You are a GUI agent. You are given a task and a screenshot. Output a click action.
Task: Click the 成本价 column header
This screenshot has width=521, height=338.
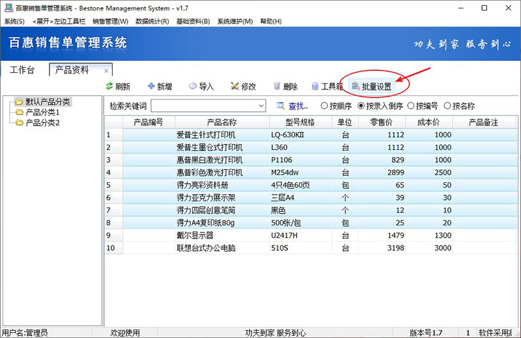(429, 122)
